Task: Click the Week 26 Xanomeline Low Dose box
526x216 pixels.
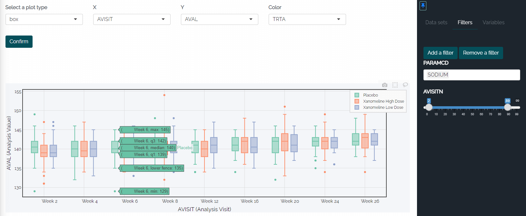Action: tap(374, 139)
